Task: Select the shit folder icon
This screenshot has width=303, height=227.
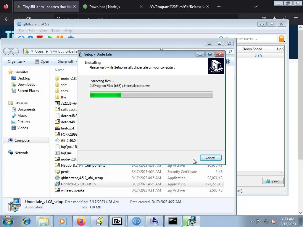Action: tap(57, 85)
